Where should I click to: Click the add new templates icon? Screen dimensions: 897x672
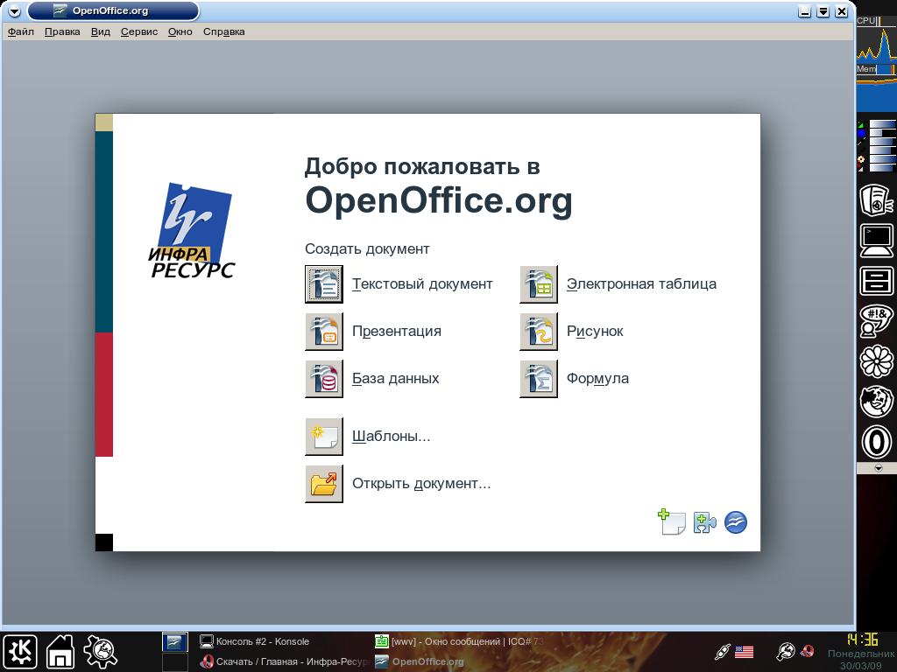[672, 522]
